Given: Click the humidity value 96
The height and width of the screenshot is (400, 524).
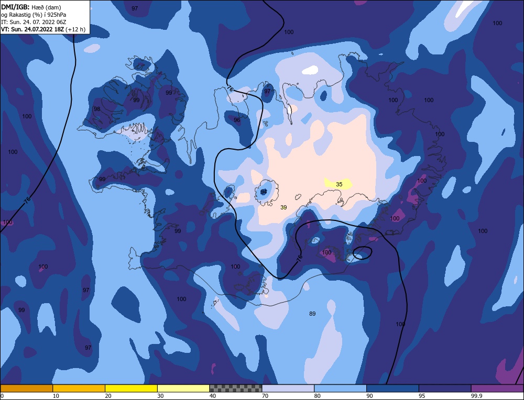Looking at the screenshot, I should 237,120.
